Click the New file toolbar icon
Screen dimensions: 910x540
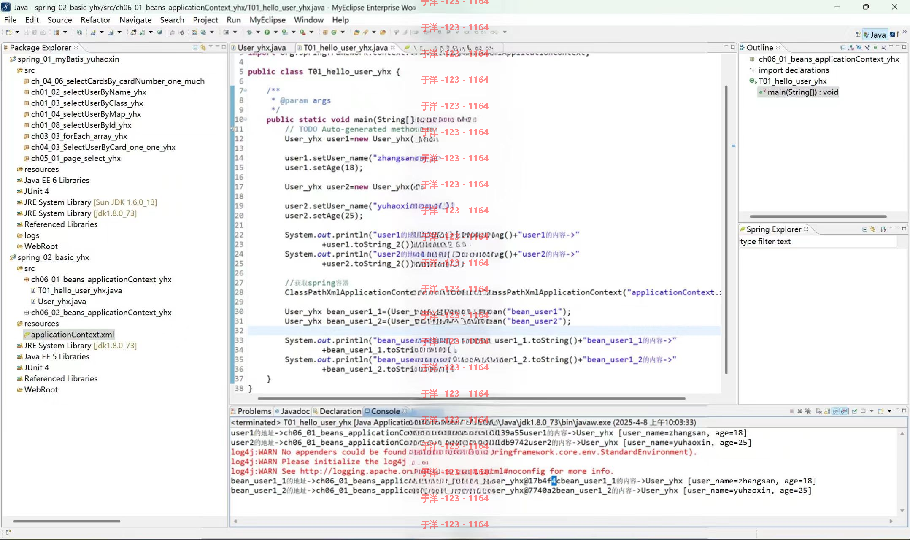(9, 32)
